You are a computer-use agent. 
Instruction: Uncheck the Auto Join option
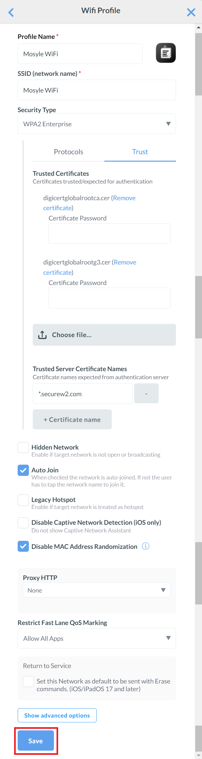23,470
